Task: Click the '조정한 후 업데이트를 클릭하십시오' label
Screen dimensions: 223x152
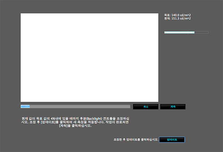Action: coord(136,140)
